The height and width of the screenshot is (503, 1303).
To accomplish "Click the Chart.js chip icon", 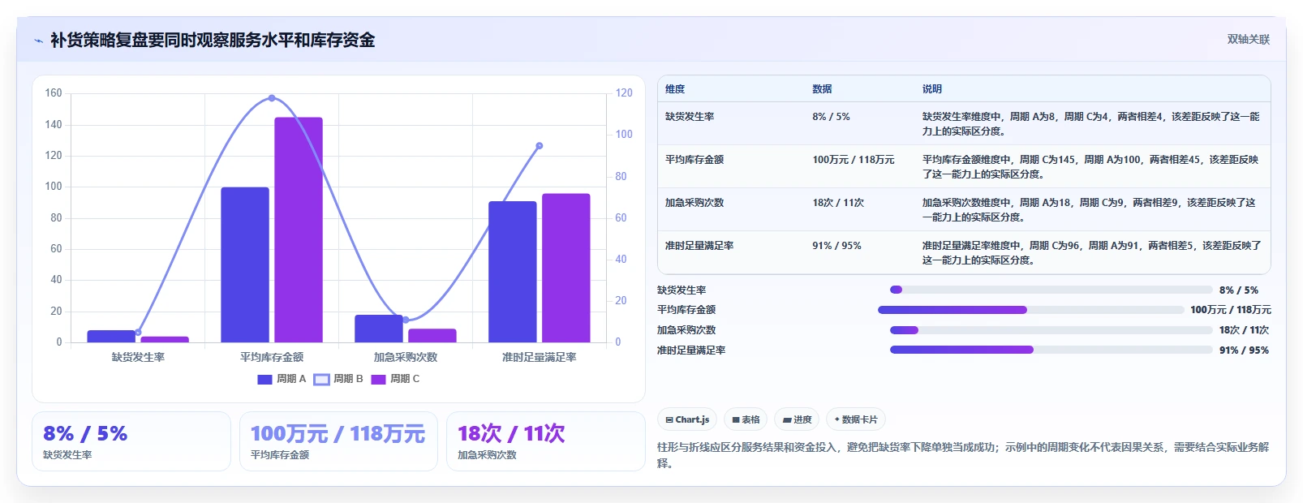I will pyautogui.click(x=669, y=420).
